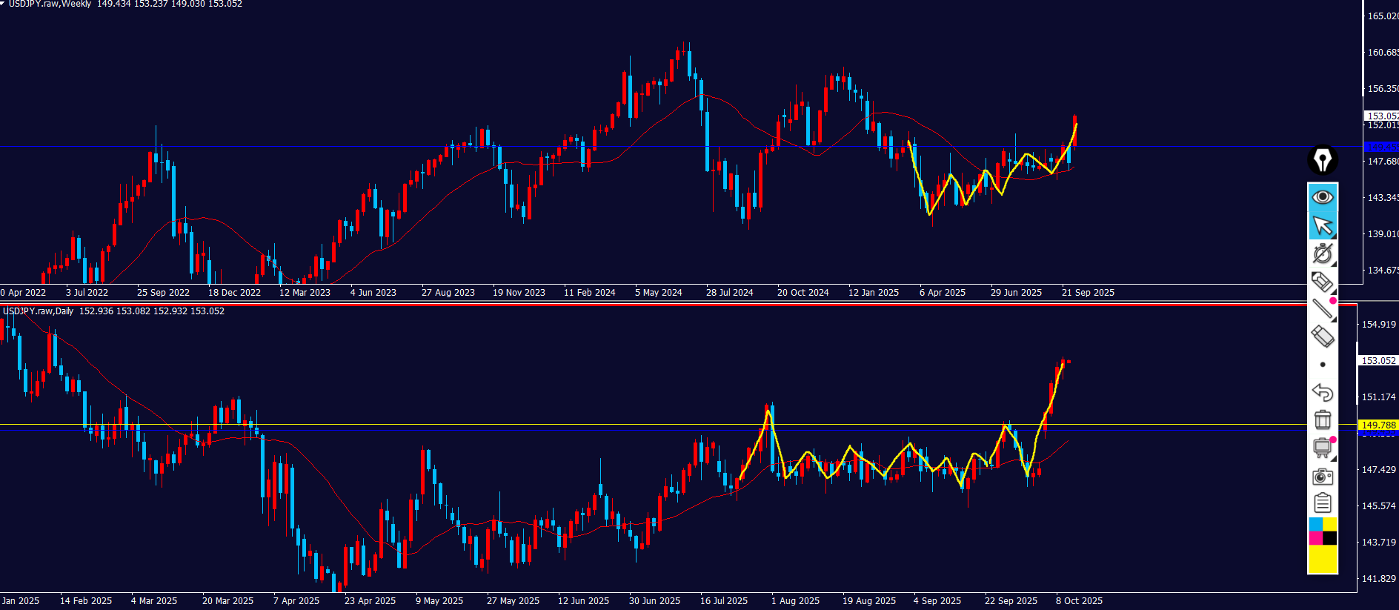1399x610 pixels.
Task: Choose the straight line drawing tool
Action: click(x=1323, y=309)
